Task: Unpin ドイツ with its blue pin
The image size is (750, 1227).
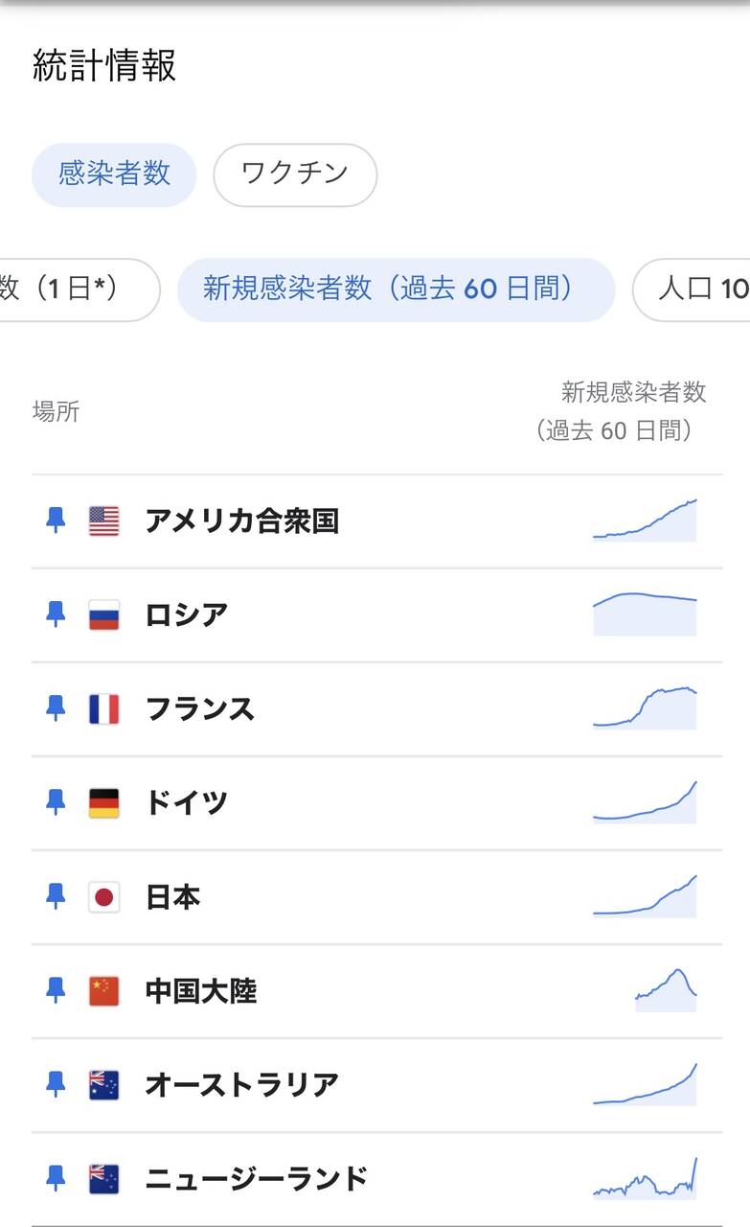Action: 56,802
